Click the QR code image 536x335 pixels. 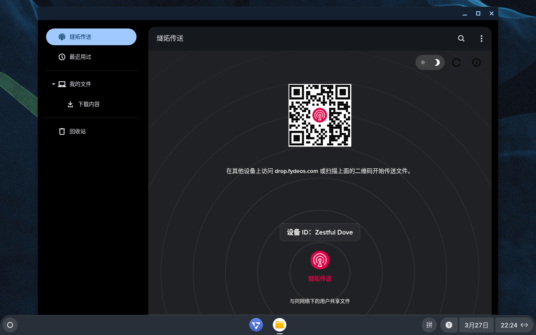(320, 115)
